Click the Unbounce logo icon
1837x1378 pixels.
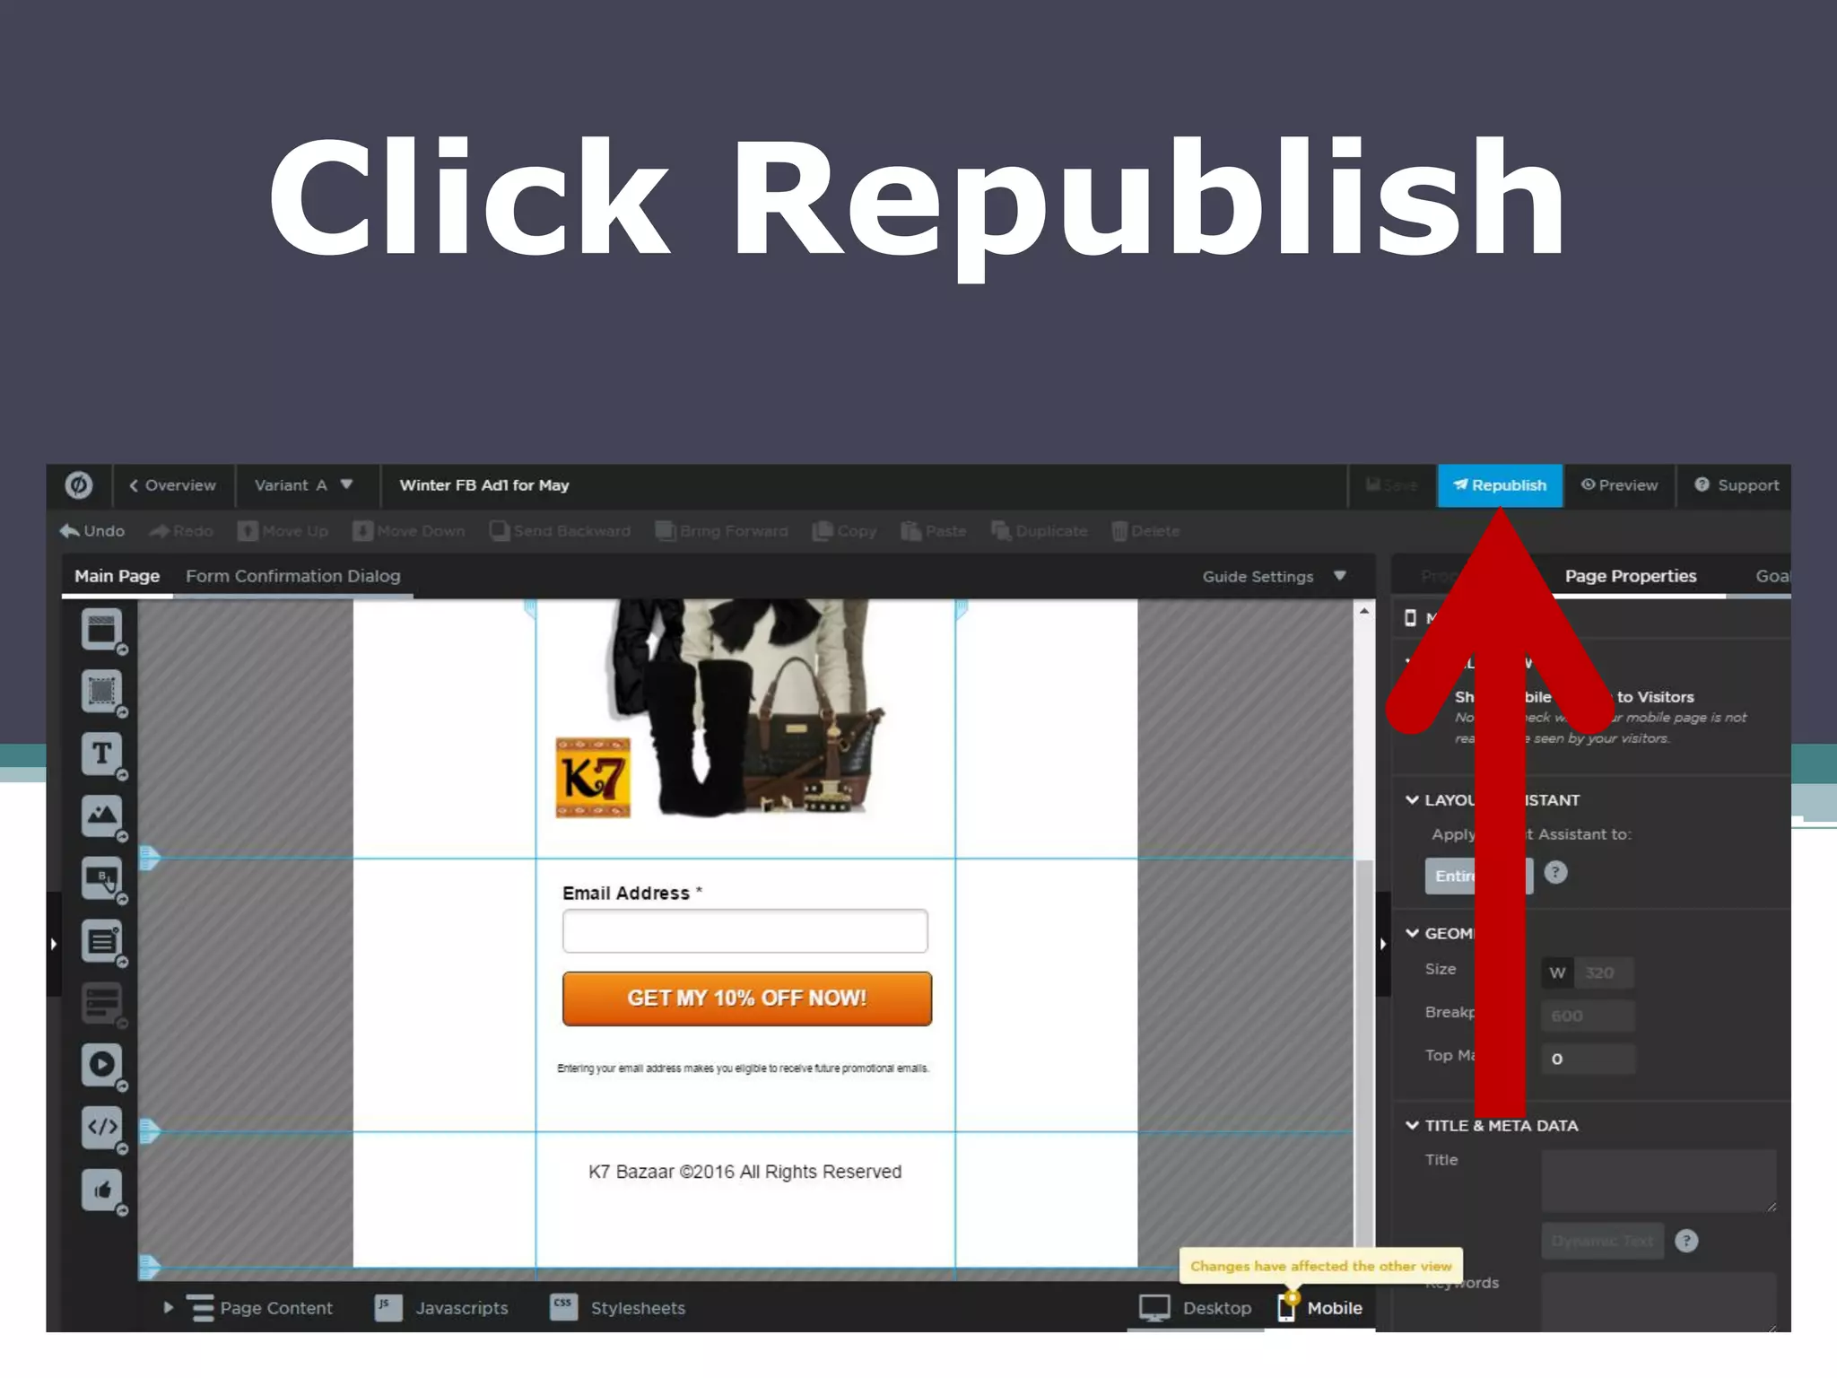(x=79, y=485)
